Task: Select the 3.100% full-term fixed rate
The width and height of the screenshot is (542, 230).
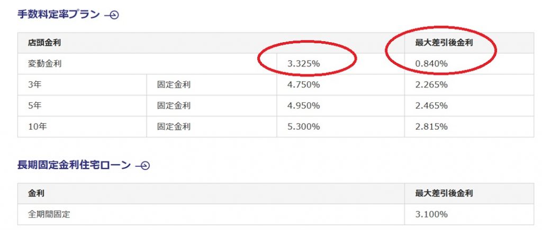Action: (431, 215)
